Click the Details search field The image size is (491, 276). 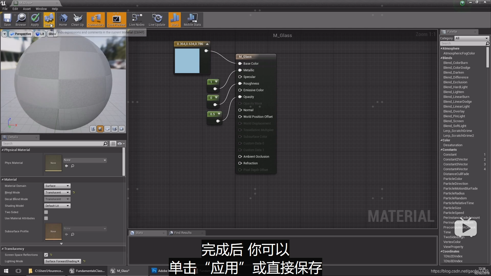click(52, 144)
